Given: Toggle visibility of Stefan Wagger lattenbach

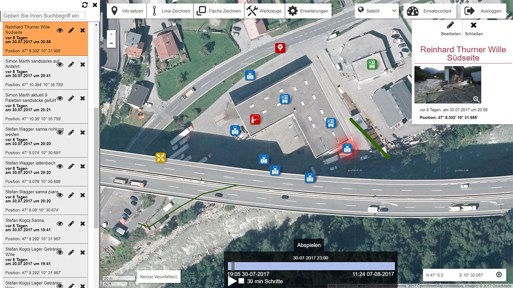Looking at the screenshot, I should (x=60, y=166).
